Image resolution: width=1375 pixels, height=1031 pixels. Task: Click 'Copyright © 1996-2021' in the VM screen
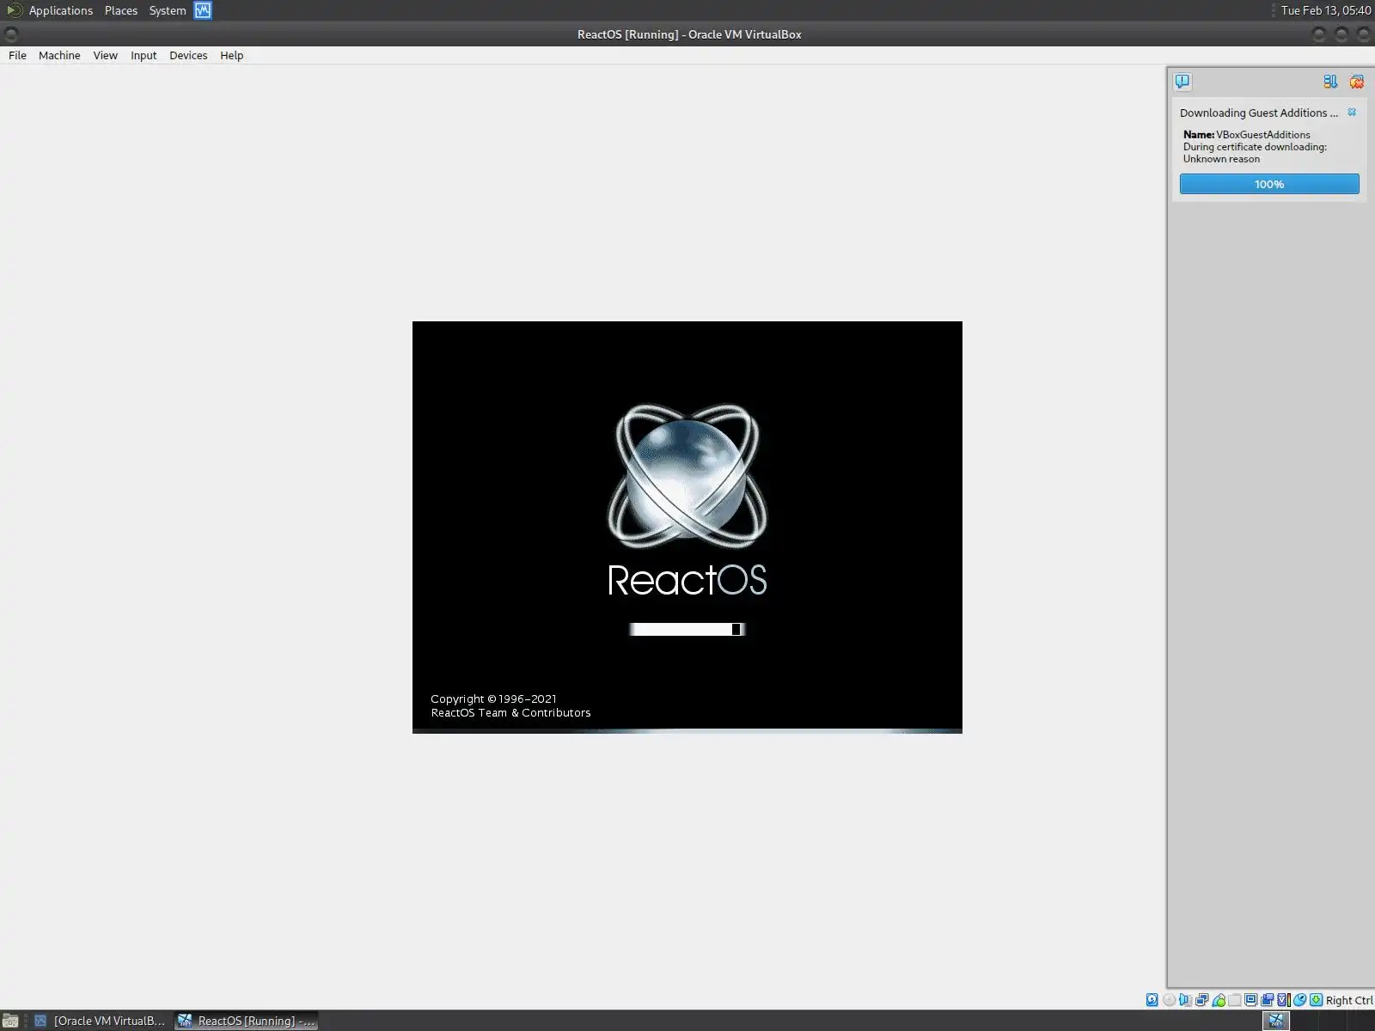click(x=493, y=699)
